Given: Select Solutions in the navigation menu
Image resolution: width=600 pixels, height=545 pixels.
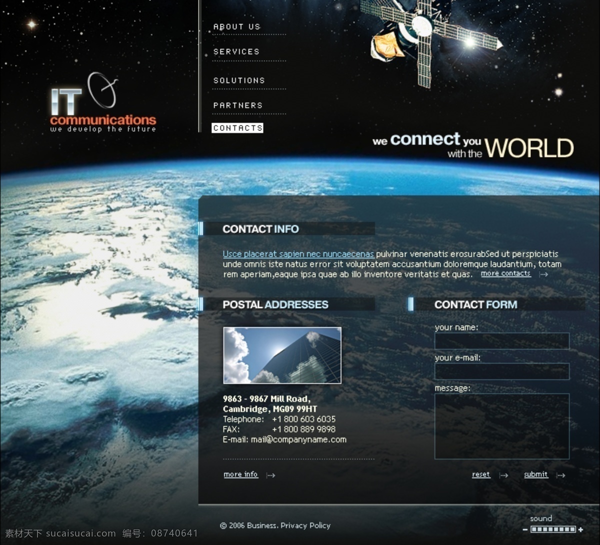Looking at the screenshot, I should pos(239,80).
